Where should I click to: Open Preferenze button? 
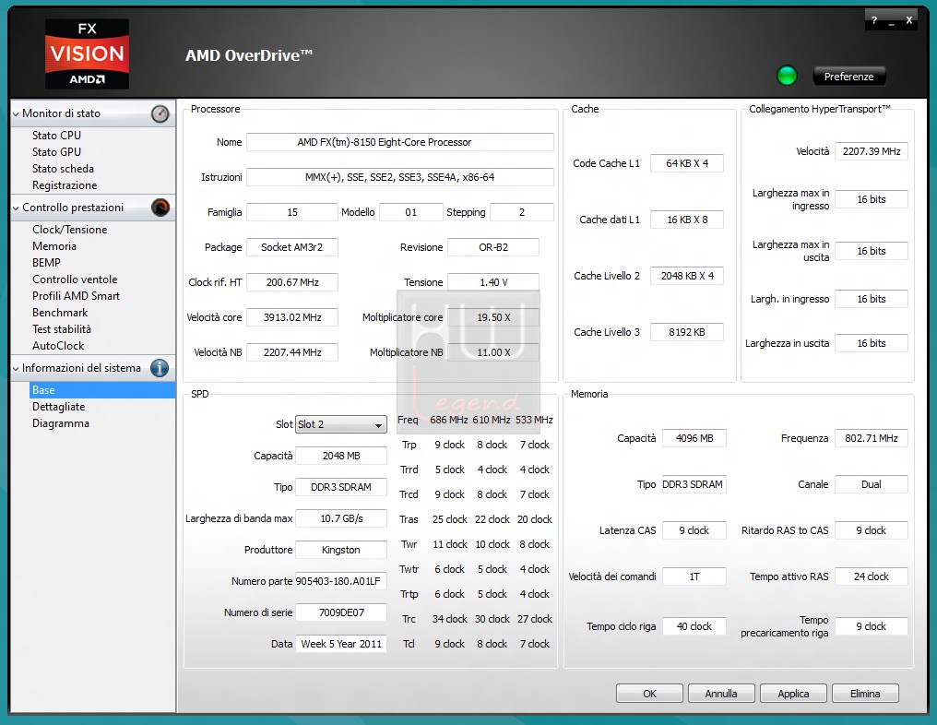click(x=848, y=77)
